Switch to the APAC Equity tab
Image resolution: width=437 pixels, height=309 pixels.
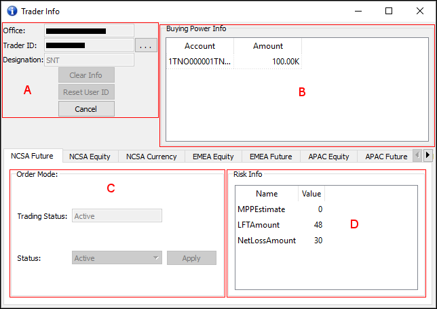[328, 157]
